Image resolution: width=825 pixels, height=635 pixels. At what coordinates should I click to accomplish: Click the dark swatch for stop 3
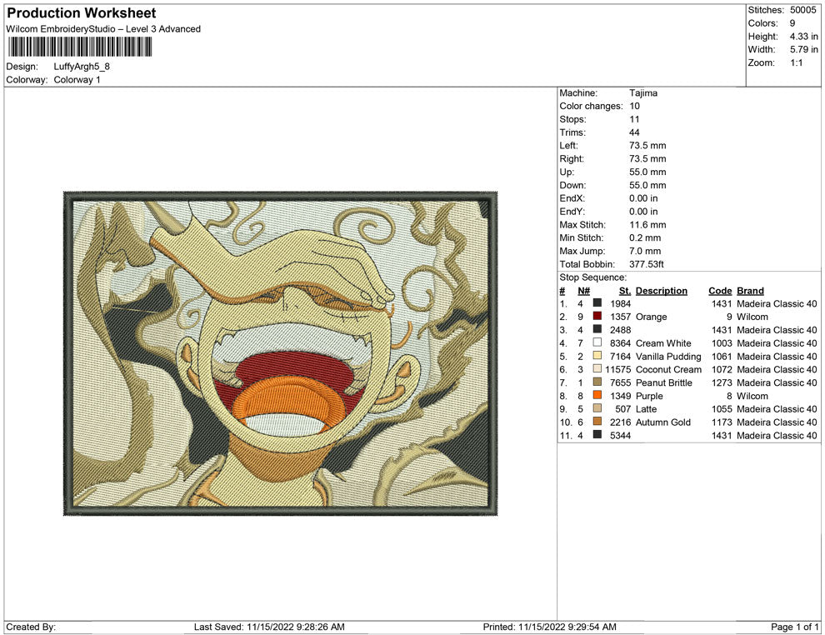click(597, 329)
